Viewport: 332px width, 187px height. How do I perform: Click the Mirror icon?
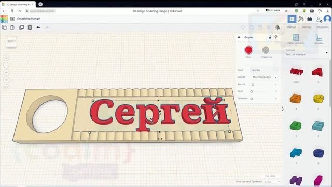coord(278,28)
